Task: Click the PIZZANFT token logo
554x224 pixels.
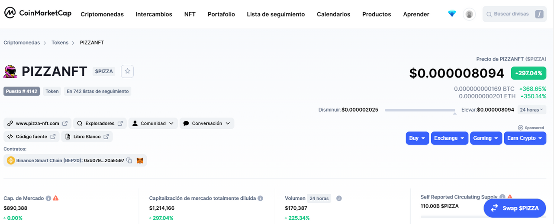Action: pos(10,71)
